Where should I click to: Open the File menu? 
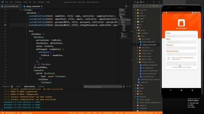coord(7,2)
